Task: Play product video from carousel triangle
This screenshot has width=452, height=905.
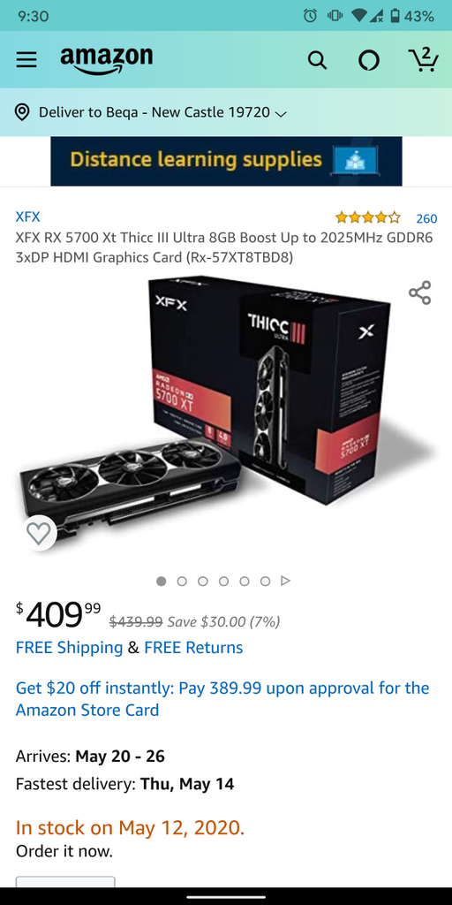Action: 285,581
